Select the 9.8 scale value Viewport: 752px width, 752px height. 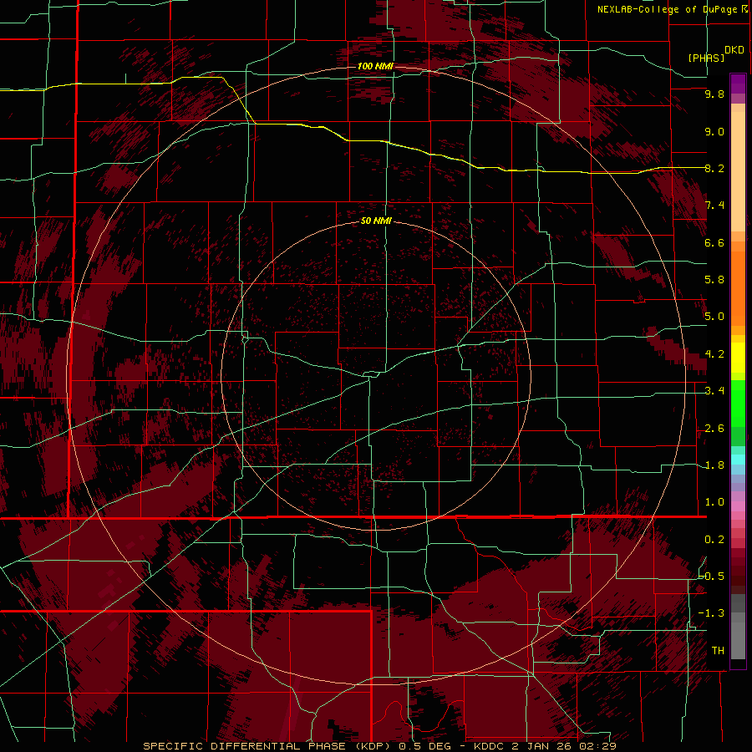[x=714, y=94]
